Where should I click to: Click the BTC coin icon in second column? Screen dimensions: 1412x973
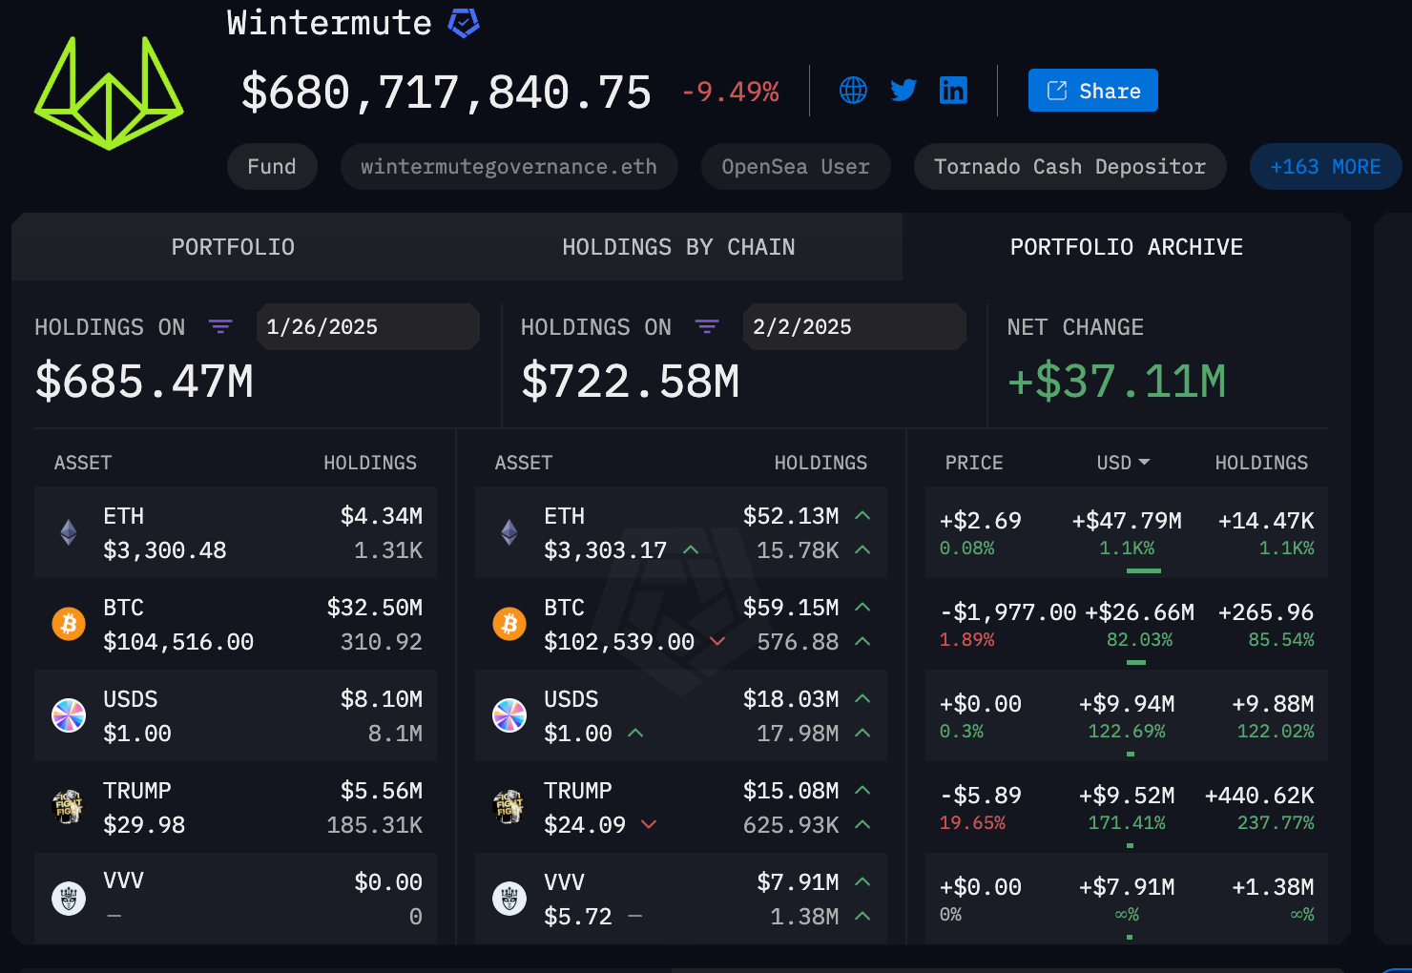(509, 624)
